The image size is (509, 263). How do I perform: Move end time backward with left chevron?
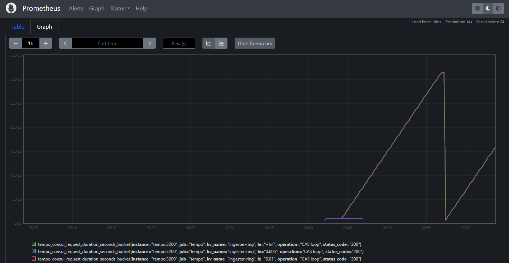66,43
